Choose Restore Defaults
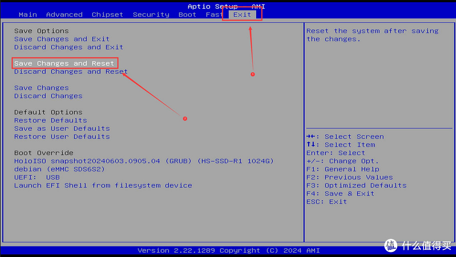The image size is (456, 257). click(x=51, y=120)
